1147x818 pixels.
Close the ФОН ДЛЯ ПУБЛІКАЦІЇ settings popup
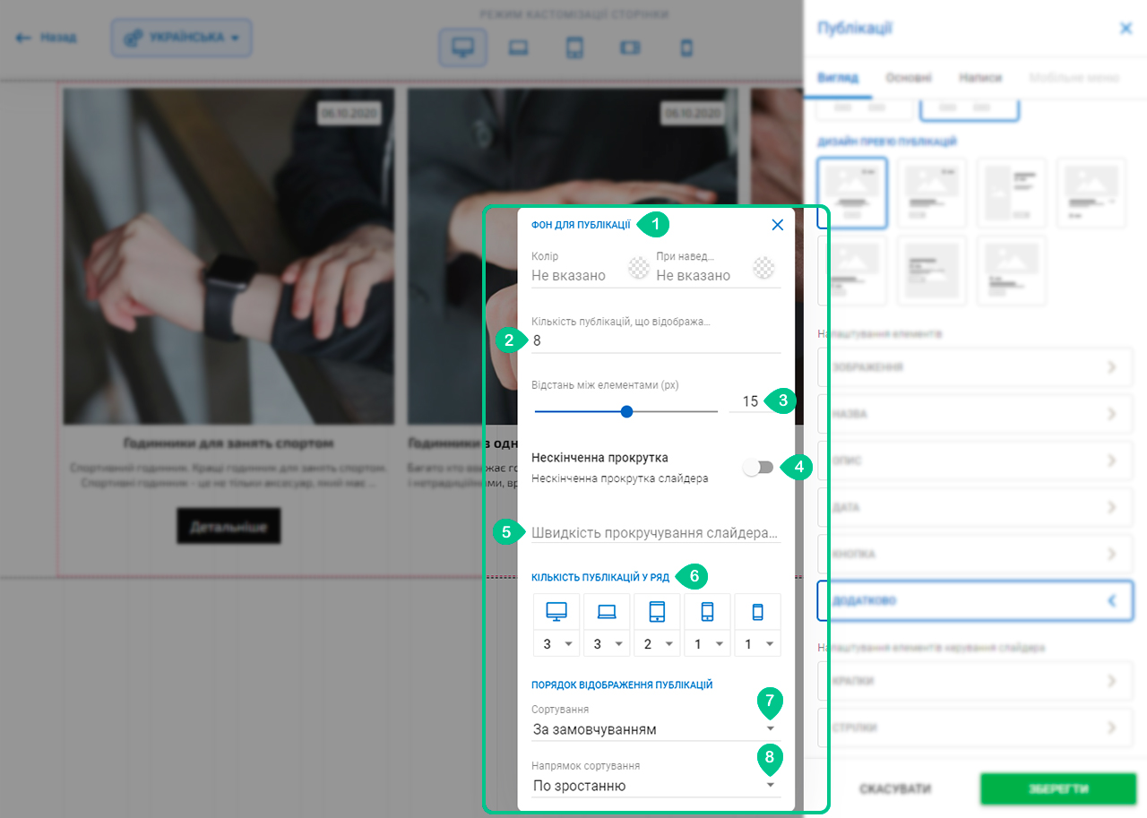[777, 225]
